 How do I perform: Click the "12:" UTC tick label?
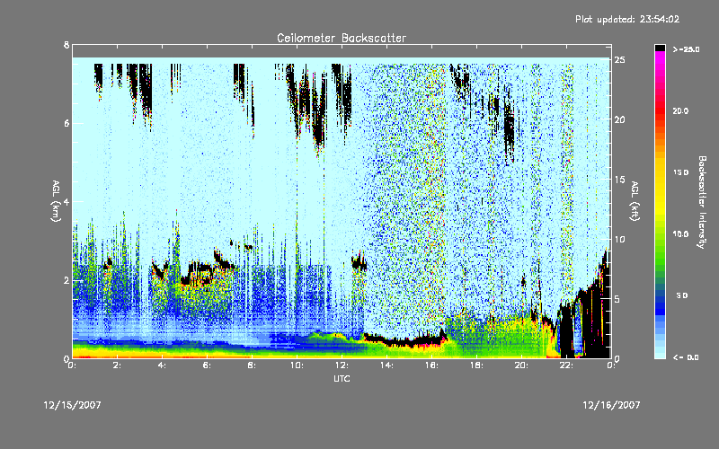point(342,365)
